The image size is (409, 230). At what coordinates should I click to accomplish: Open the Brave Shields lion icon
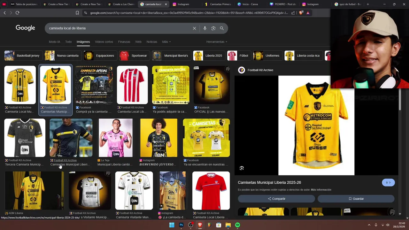coord(300,13)
